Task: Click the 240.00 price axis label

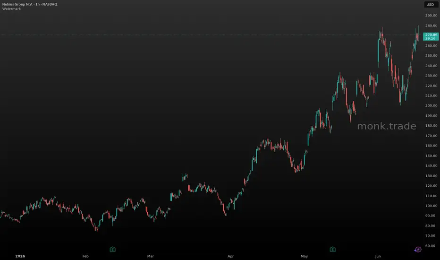Action: (x=432, y=66)
